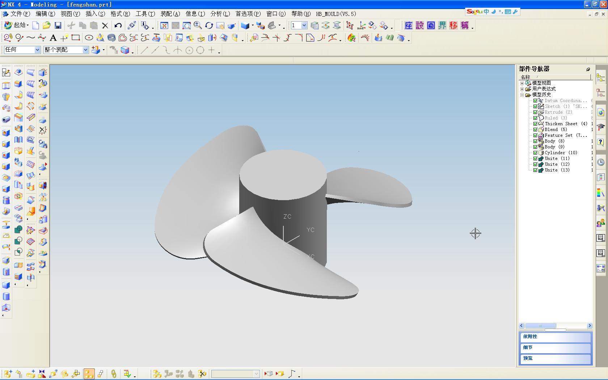
Task: Click the Fit view icon
Action: pyautogui.click(x=164, y=26)
